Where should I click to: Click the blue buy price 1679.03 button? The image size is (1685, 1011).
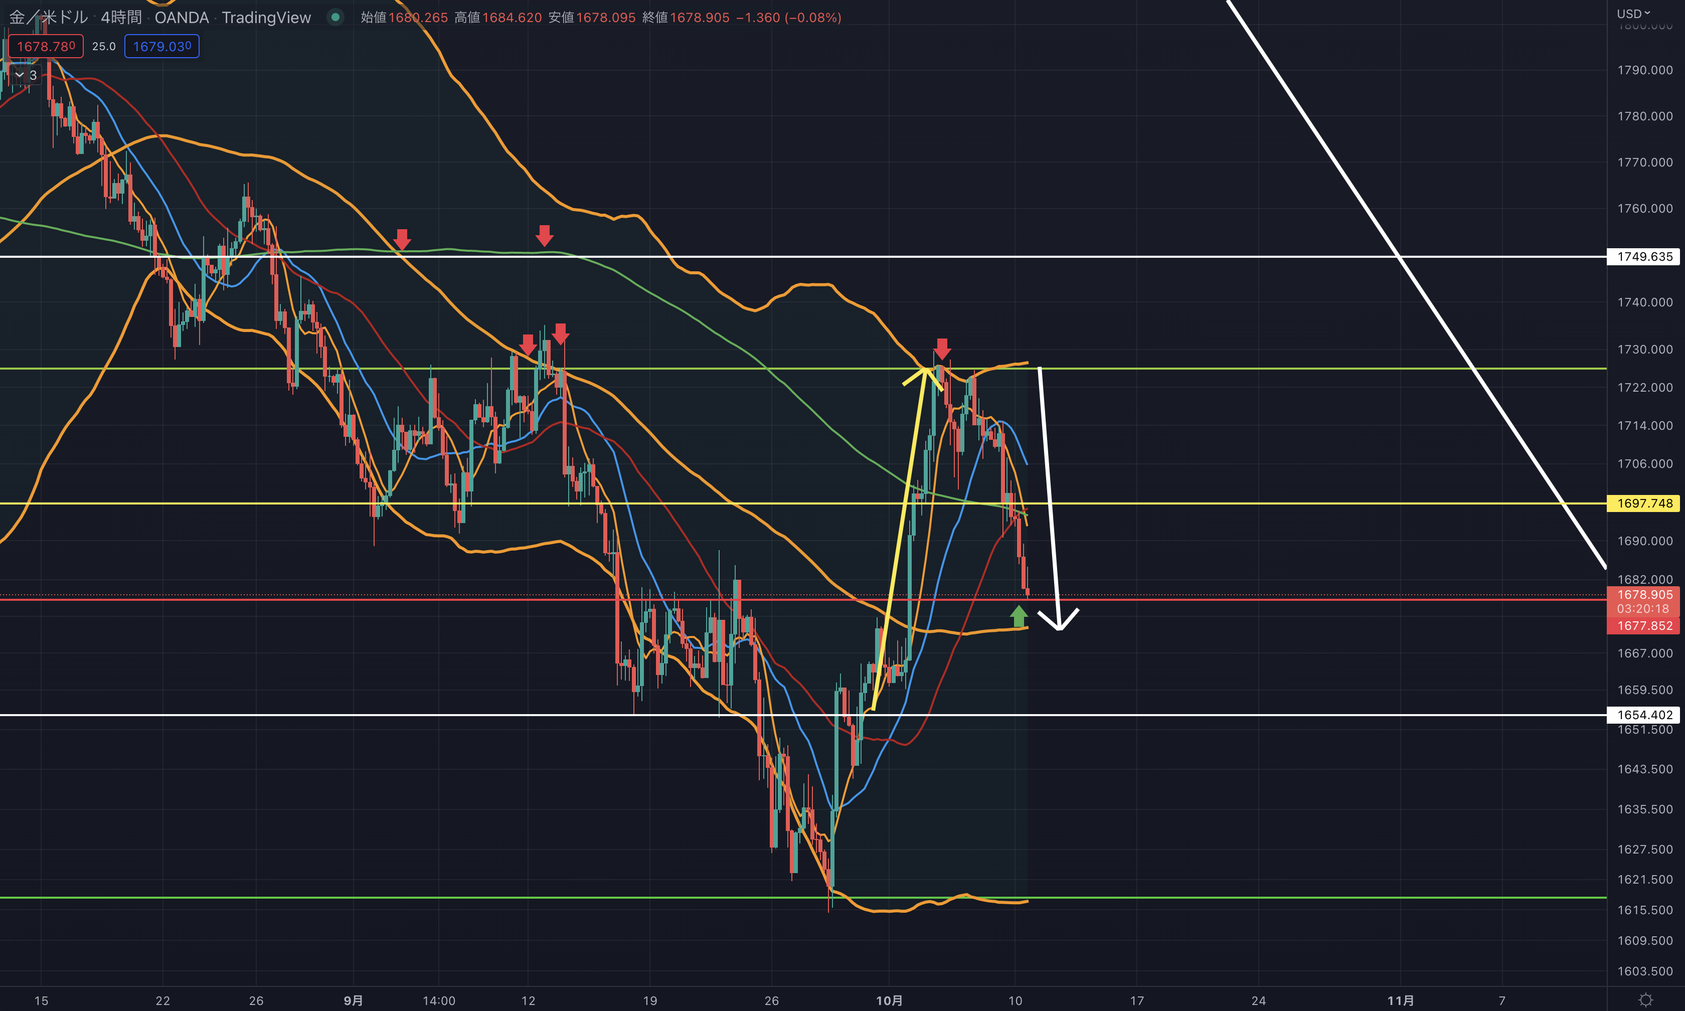tap(161, 46)
